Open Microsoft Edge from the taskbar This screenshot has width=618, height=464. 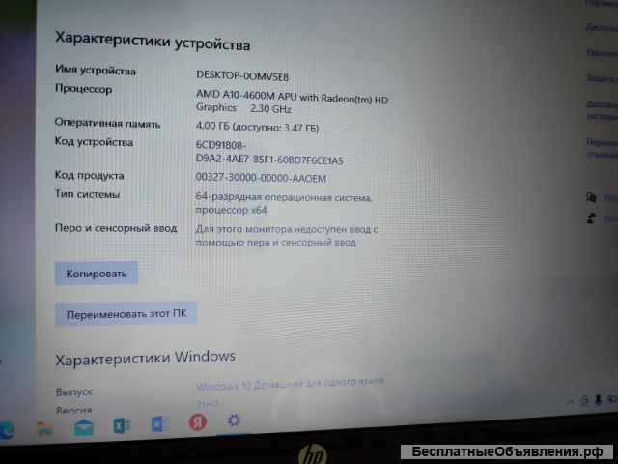click(x=7, y=430)
